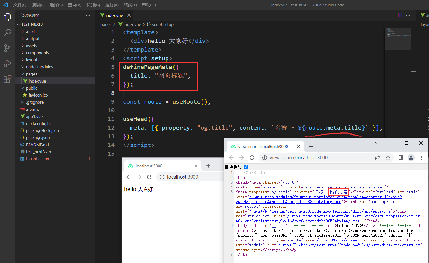Viewport: 429px width, 263px height.
Task: Reload the localhost:3000 browser page
Action: 149,177
